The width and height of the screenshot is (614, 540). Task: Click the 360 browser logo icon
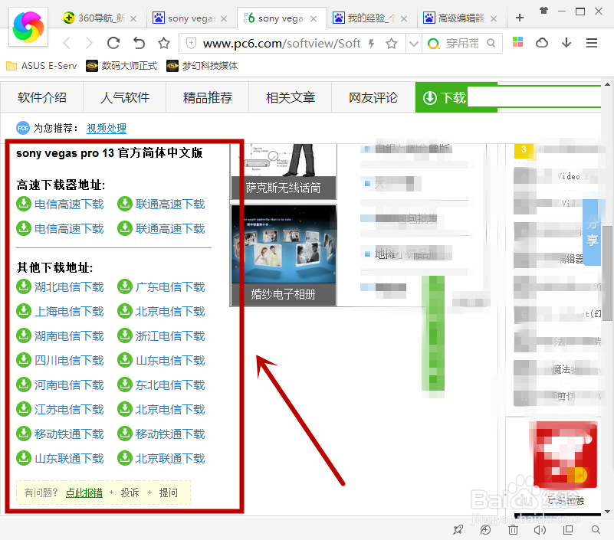pyautogui.click(x=28, y=27)
